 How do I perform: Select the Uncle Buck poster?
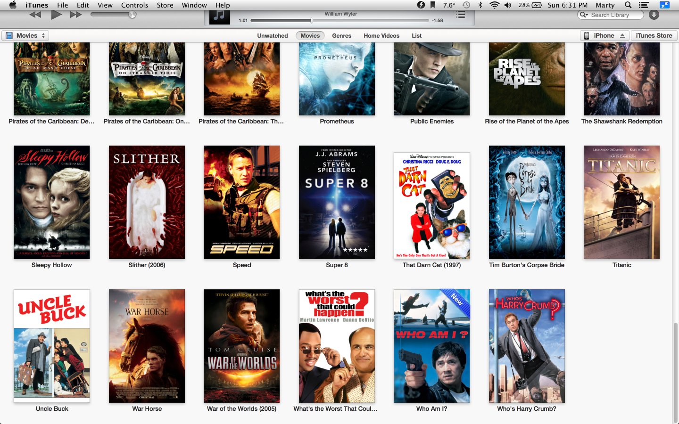tap(52, 346)
